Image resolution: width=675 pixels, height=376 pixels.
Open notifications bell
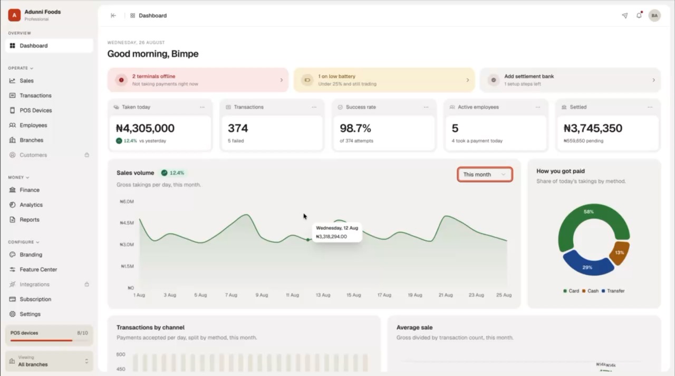[639, 15]
